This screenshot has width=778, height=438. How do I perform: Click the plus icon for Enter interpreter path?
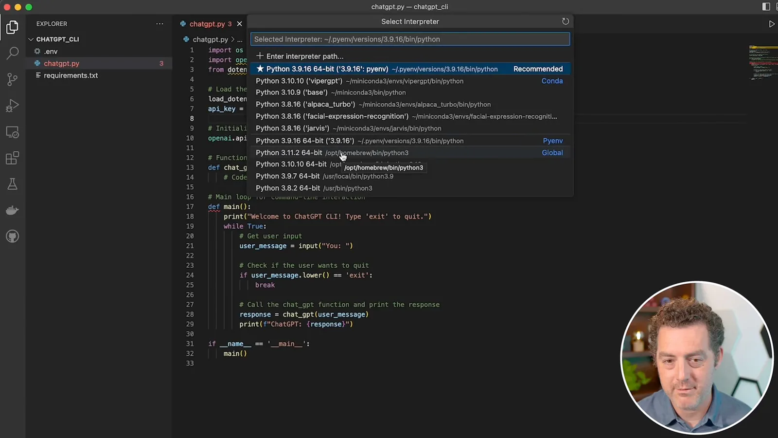coord(260,56)
